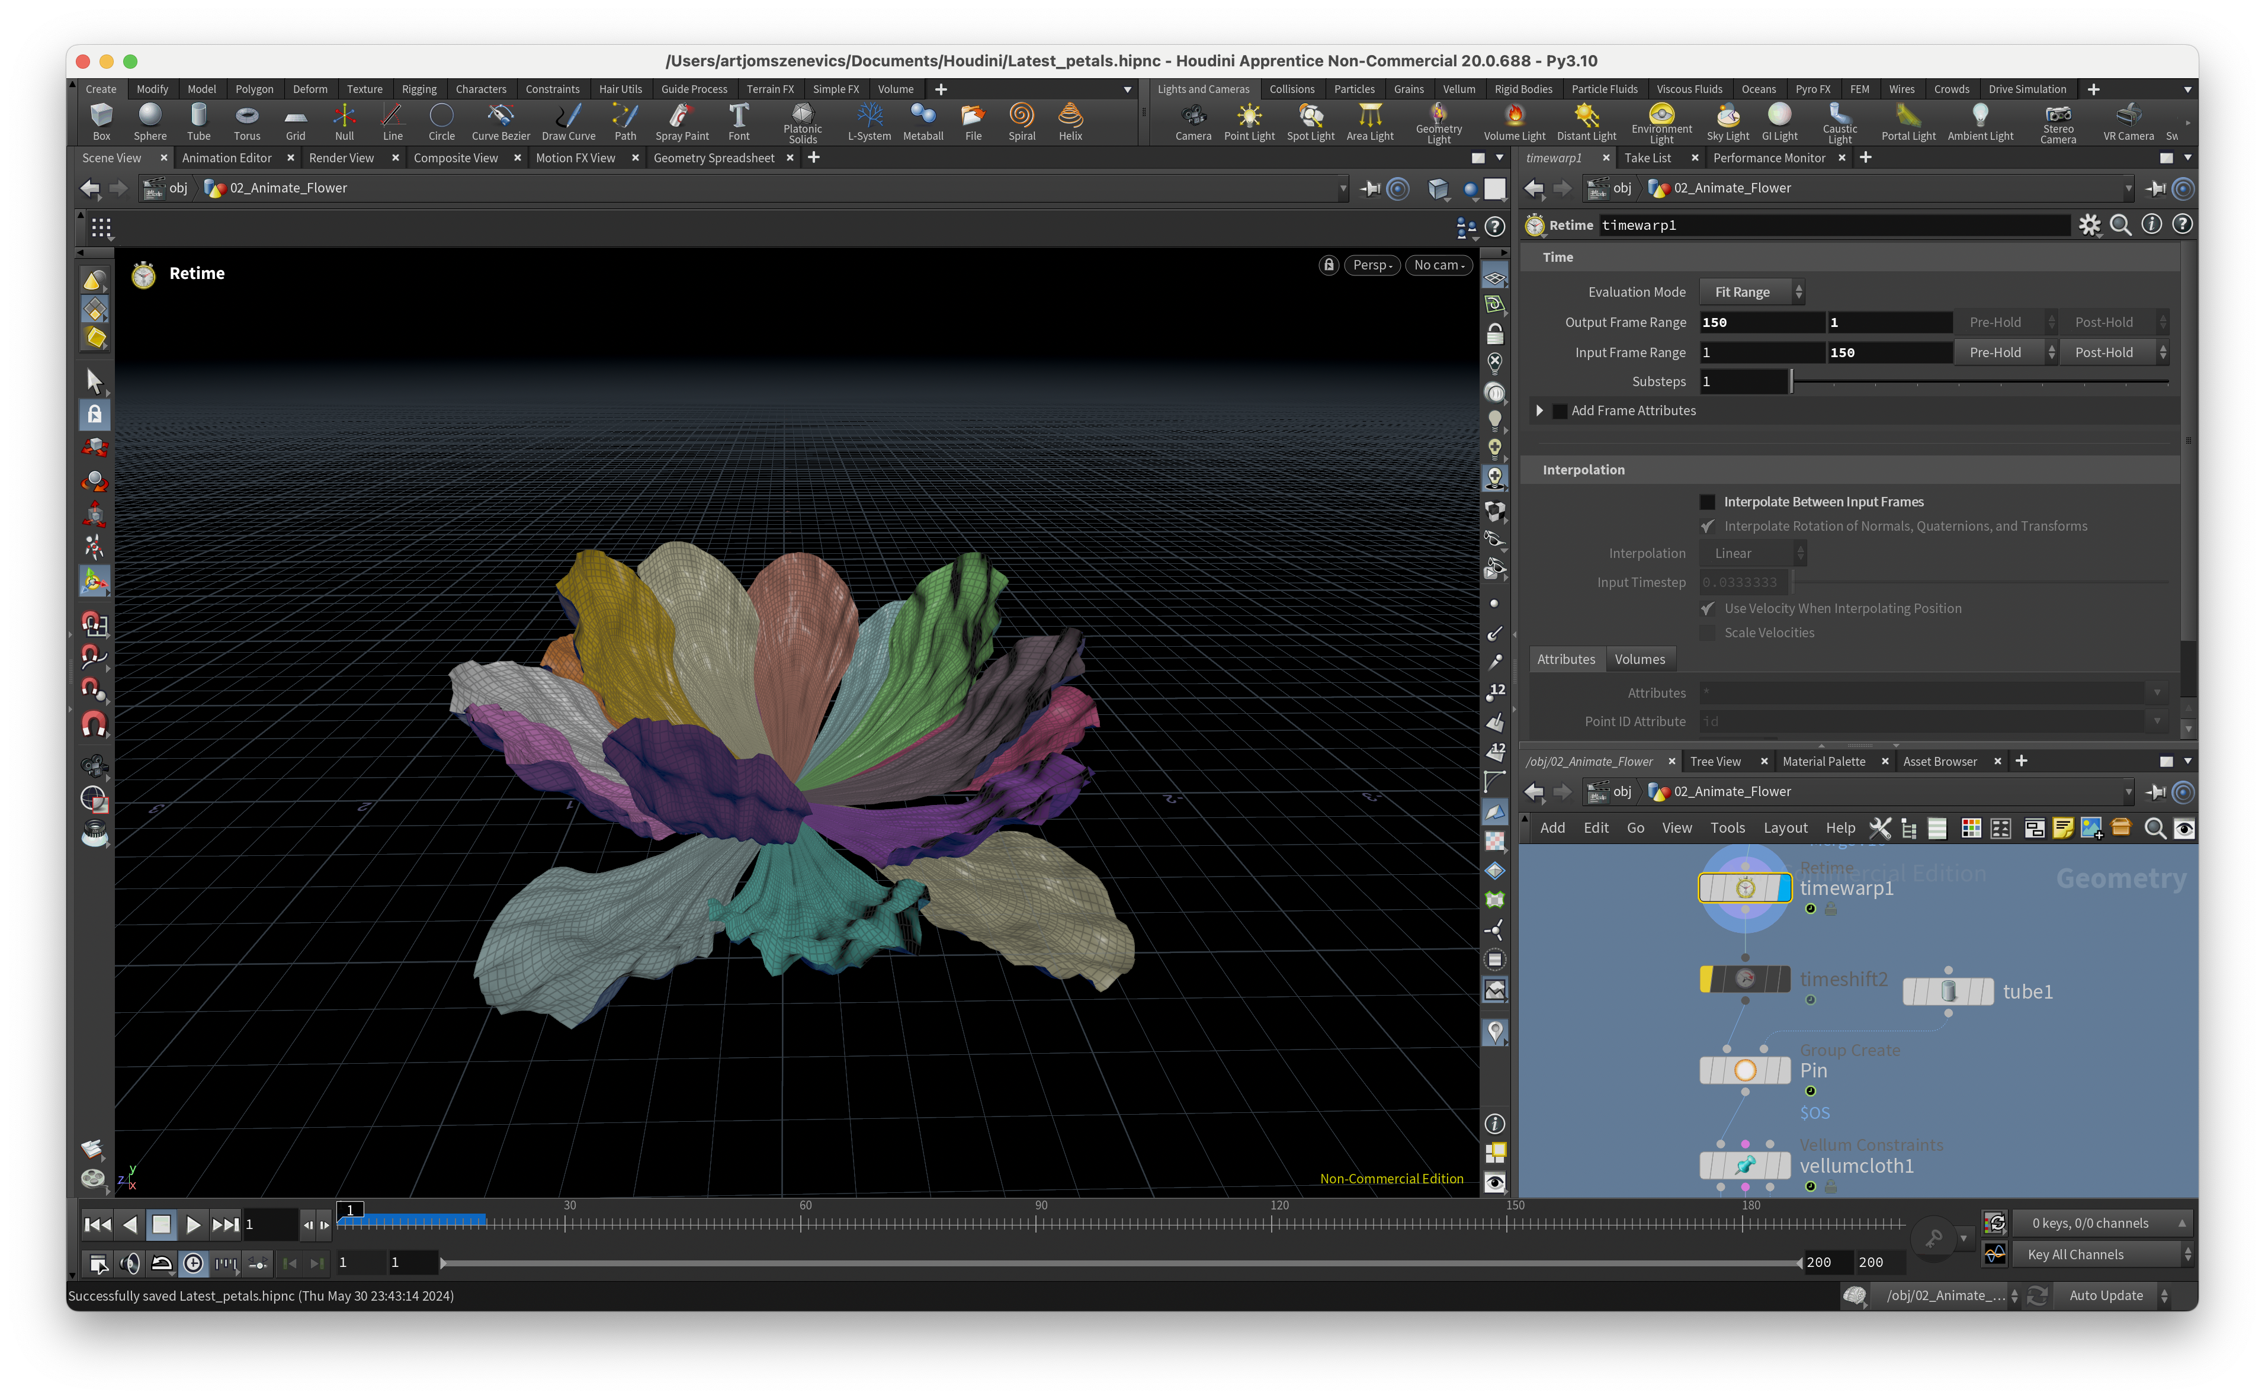Screen dimensions: 2265x1399
Task: Click the Spray Paint shelf tool
Action: pos(681,121)
